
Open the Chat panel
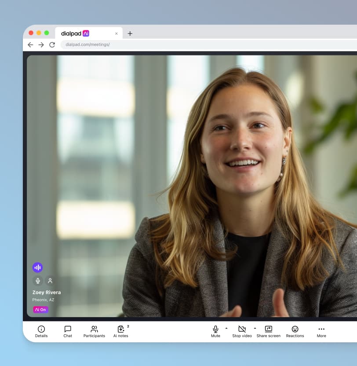[68, 331]
